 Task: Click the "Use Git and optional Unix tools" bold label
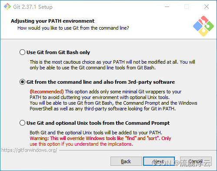pyautogui.click(x=98, y=123)
